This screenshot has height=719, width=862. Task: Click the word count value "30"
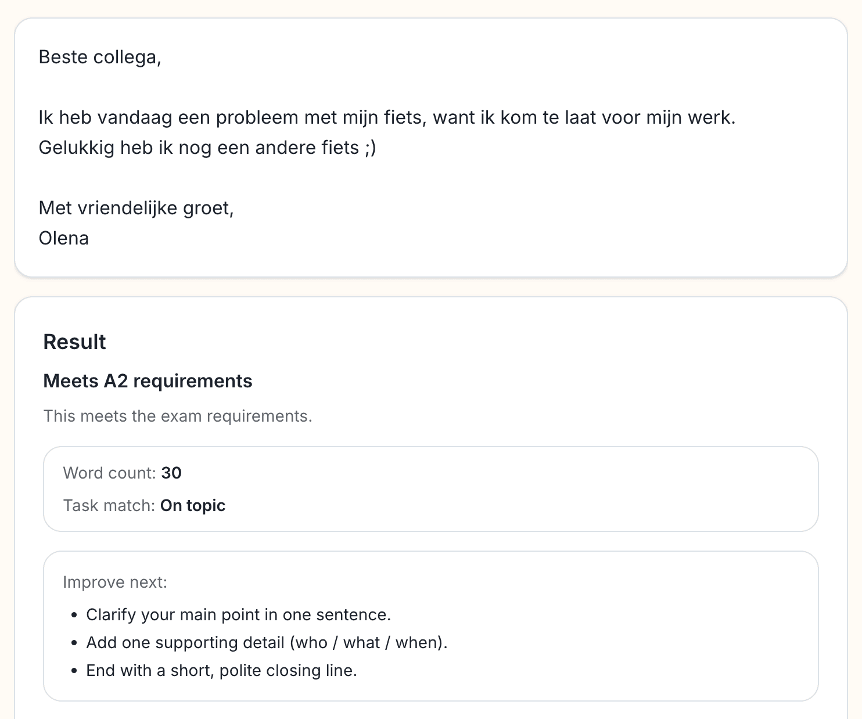tap(171, 473)
